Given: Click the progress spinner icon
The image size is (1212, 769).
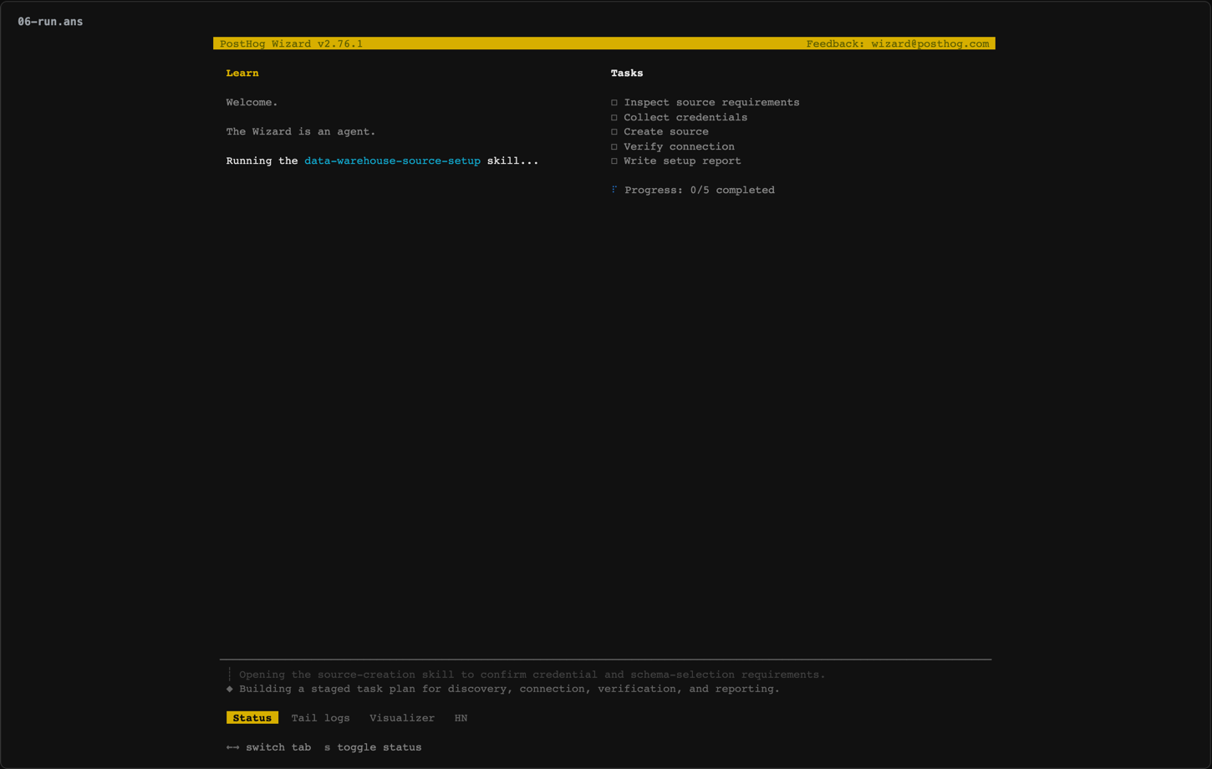Looking at the screenshot, I should [x=614, y=190].
